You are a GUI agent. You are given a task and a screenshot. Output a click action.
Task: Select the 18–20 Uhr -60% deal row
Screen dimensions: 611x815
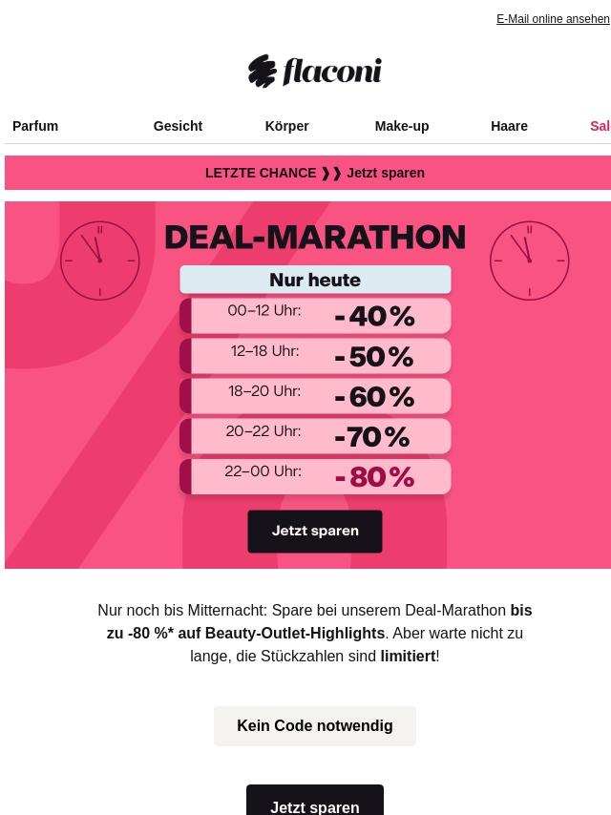pos(315,396)
